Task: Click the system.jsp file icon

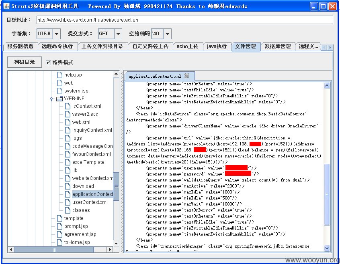Action: 59,91
